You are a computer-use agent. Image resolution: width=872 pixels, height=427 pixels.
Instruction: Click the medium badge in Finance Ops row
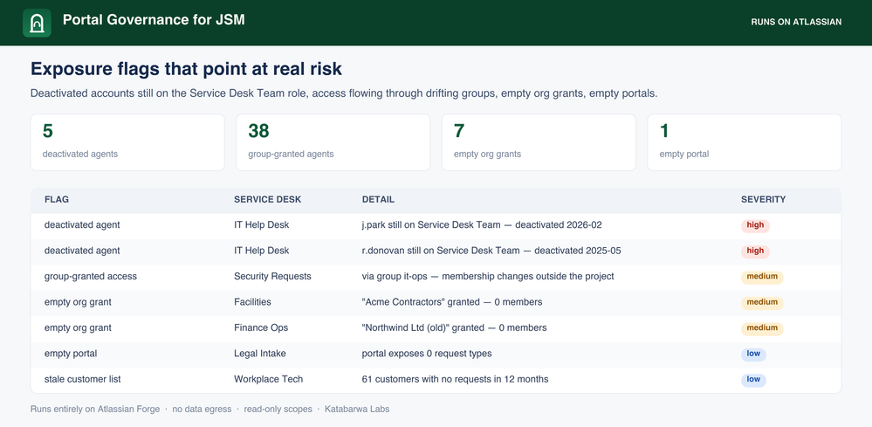(x=762, y=328)
